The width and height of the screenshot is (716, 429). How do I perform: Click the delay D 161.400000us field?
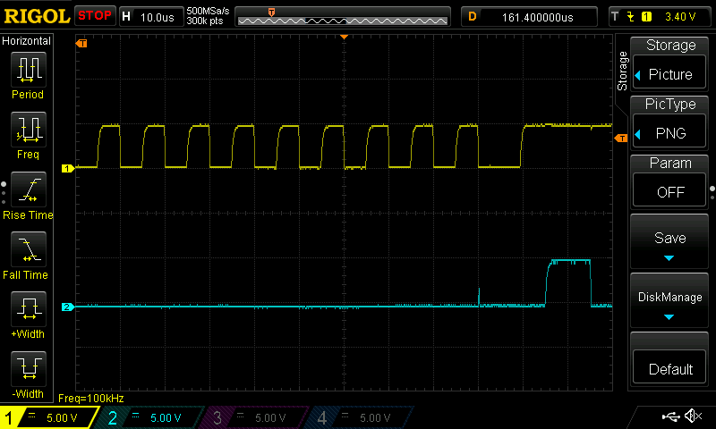click(529, 17)
